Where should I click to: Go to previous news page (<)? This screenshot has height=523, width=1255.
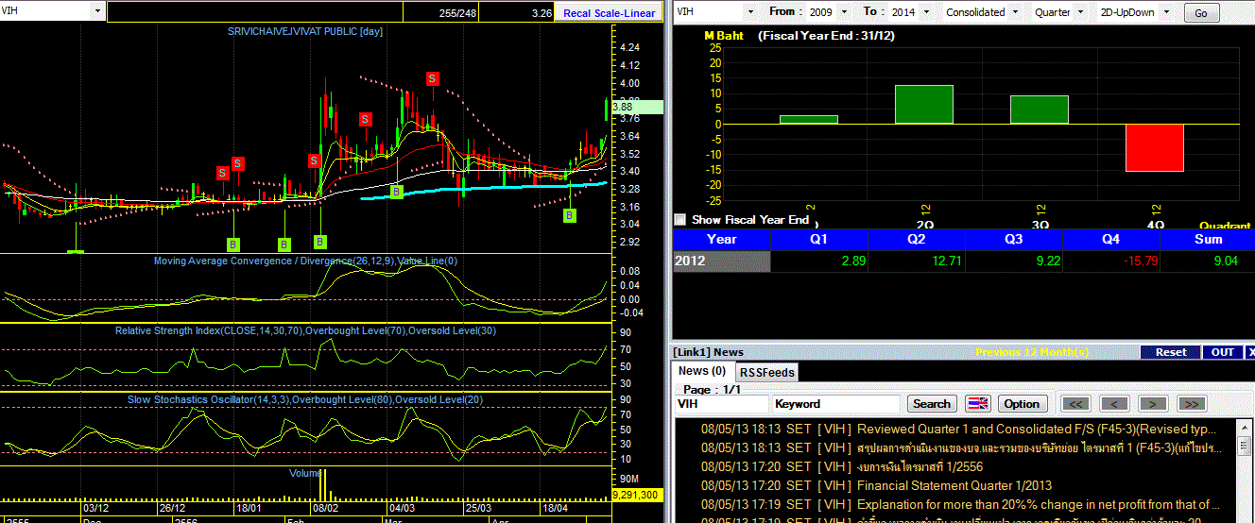[1114, 403]
